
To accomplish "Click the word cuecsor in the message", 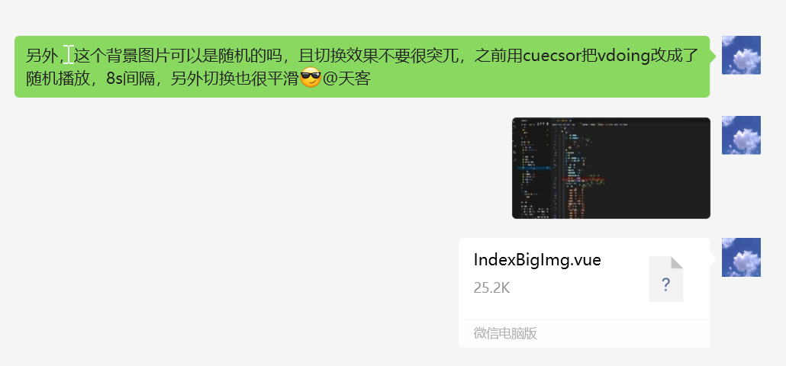I will (x=552, y=55).
